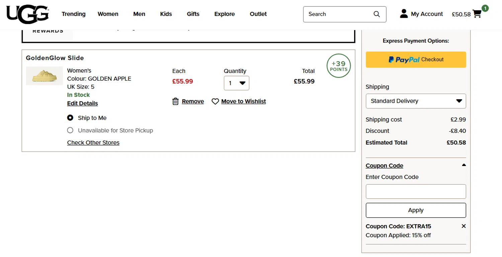Click the +39 Points rewards badge
Image resolution: width=502 pixels, height=257 pixels.
point(339,66)
